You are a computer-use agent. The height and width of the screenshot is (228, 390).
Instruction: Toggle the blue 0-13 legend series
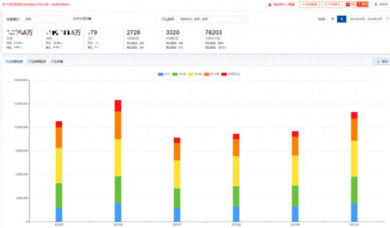164,74
